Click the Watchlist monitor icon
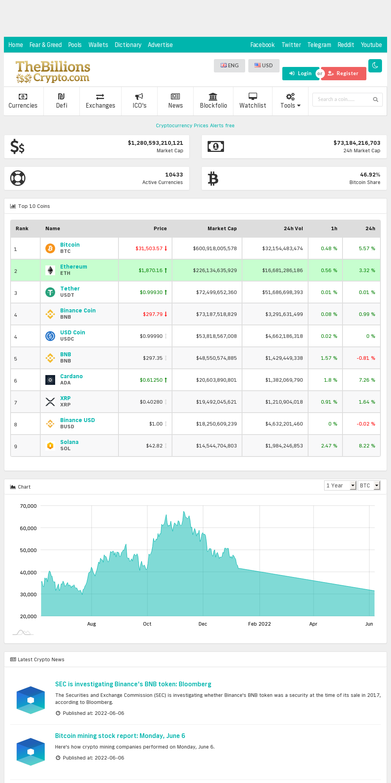 (x=253, y=96)
